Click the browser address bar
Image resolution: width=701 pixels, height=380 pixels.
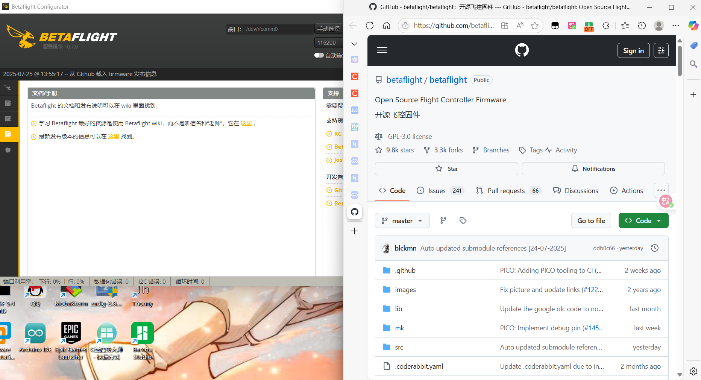453,26
